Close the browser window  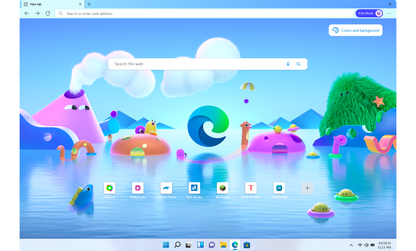tap(390, 4)
